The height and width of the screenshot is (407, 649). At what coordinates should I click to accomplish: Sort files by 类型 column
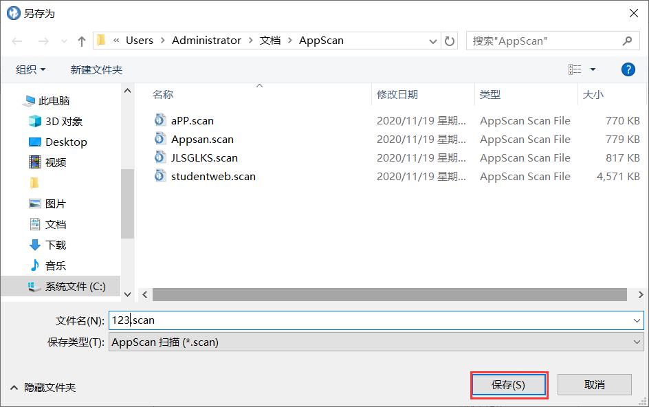(x=490, y=94)
